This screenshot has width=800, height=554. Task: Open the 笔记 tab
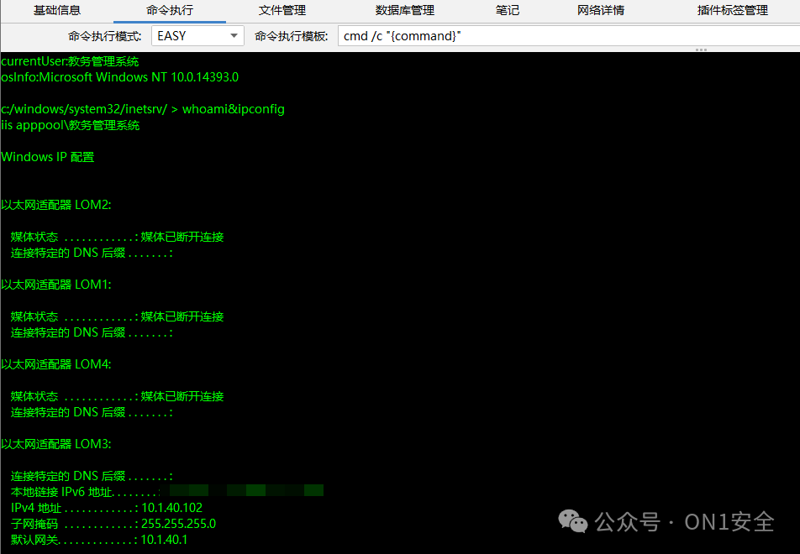tap(508, 11)
